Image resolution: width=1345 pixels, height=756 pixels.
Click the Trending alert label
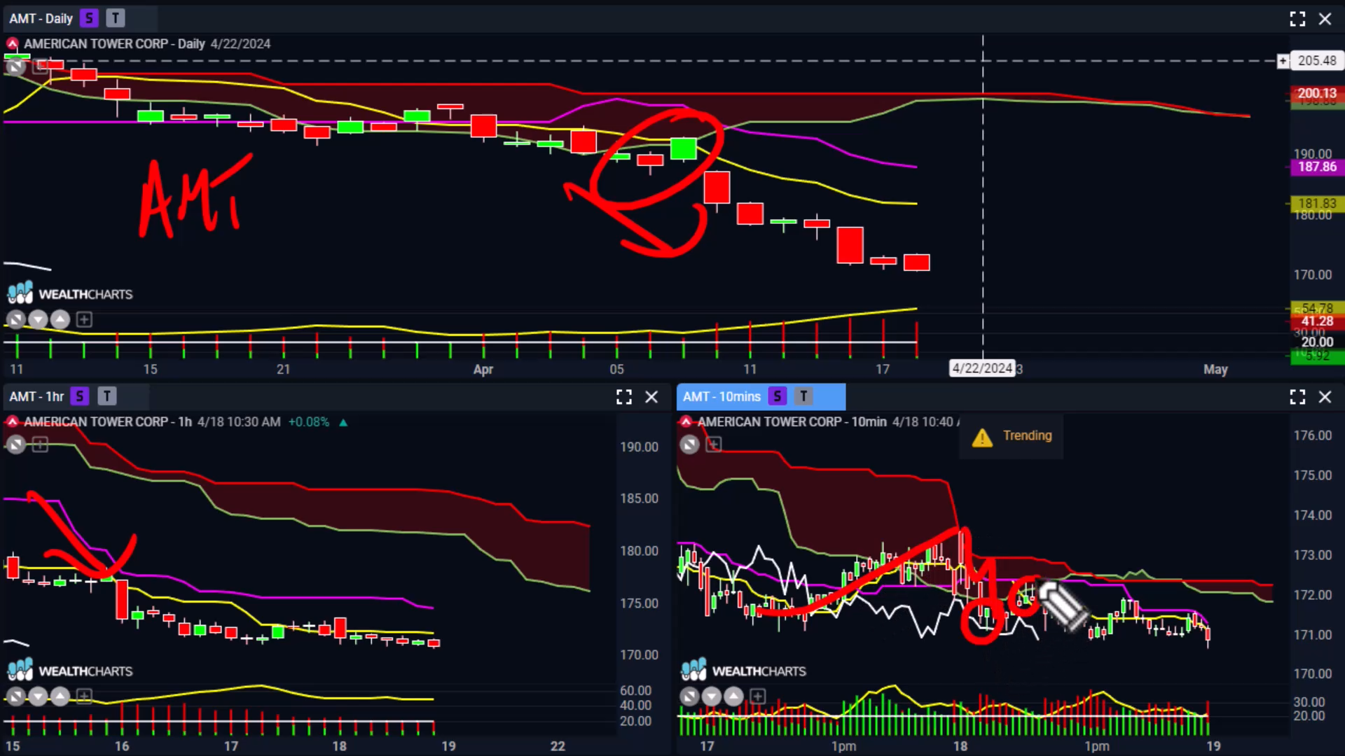coord(1027,435)
